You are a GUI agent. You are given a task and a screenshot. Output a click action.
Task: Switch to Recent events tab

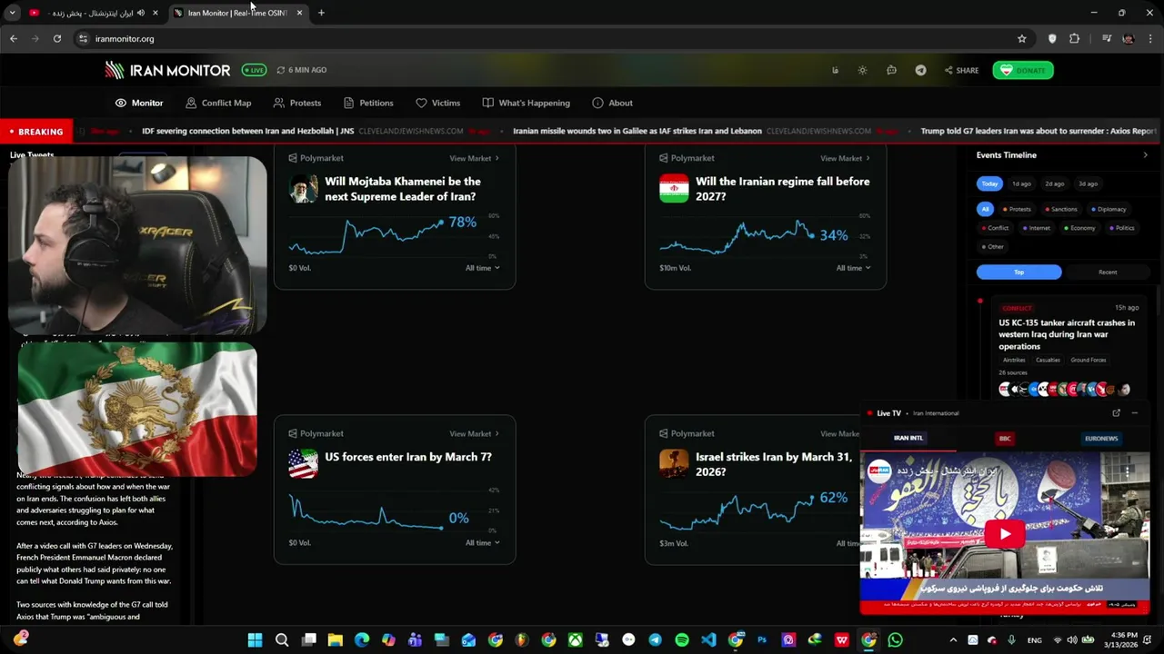1108,272
